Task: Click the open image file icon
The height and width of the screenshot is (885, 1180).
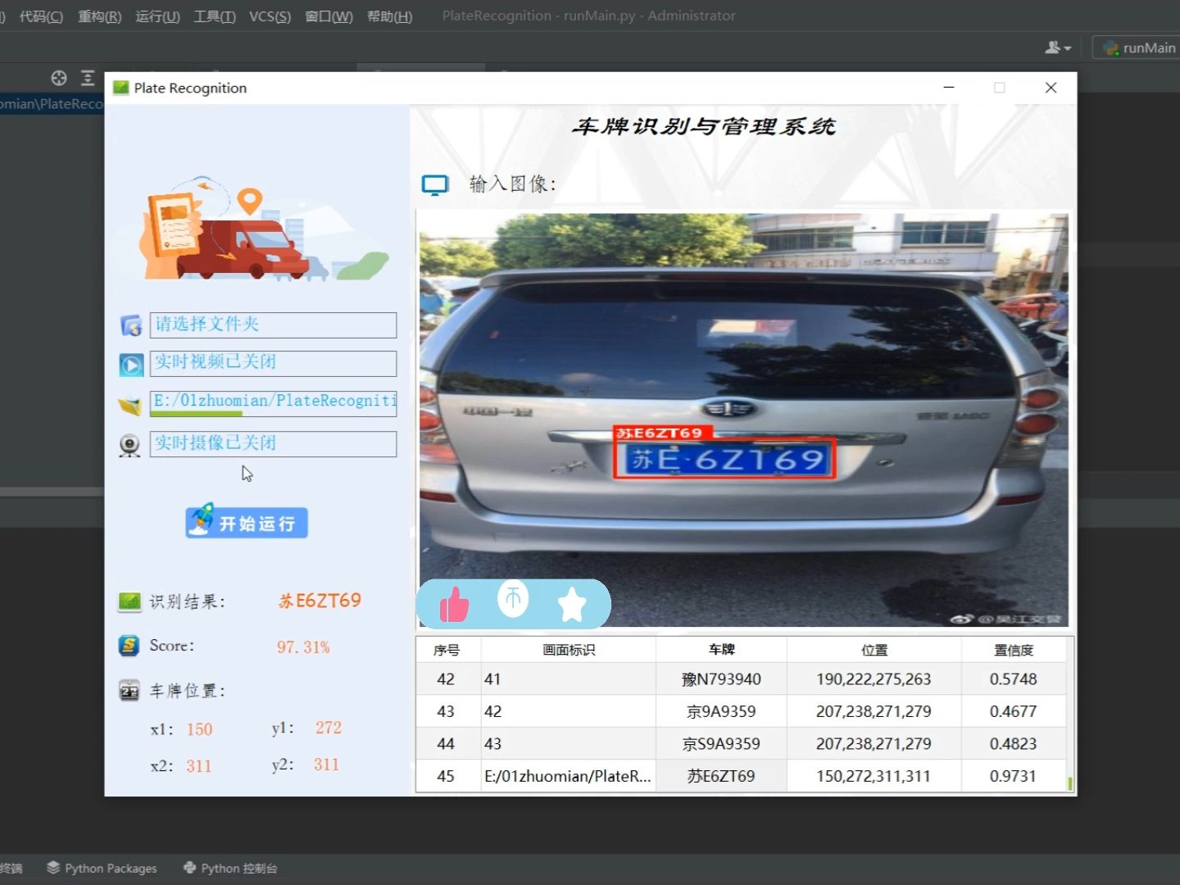Action: tap(130, 405)
